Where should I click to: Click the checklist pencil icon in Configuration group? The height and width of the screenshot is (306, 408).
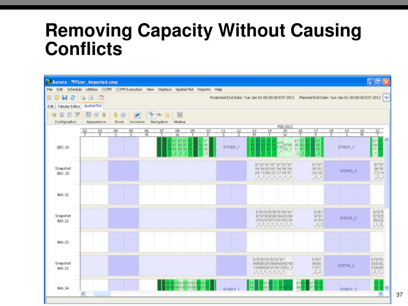(77, 115)
